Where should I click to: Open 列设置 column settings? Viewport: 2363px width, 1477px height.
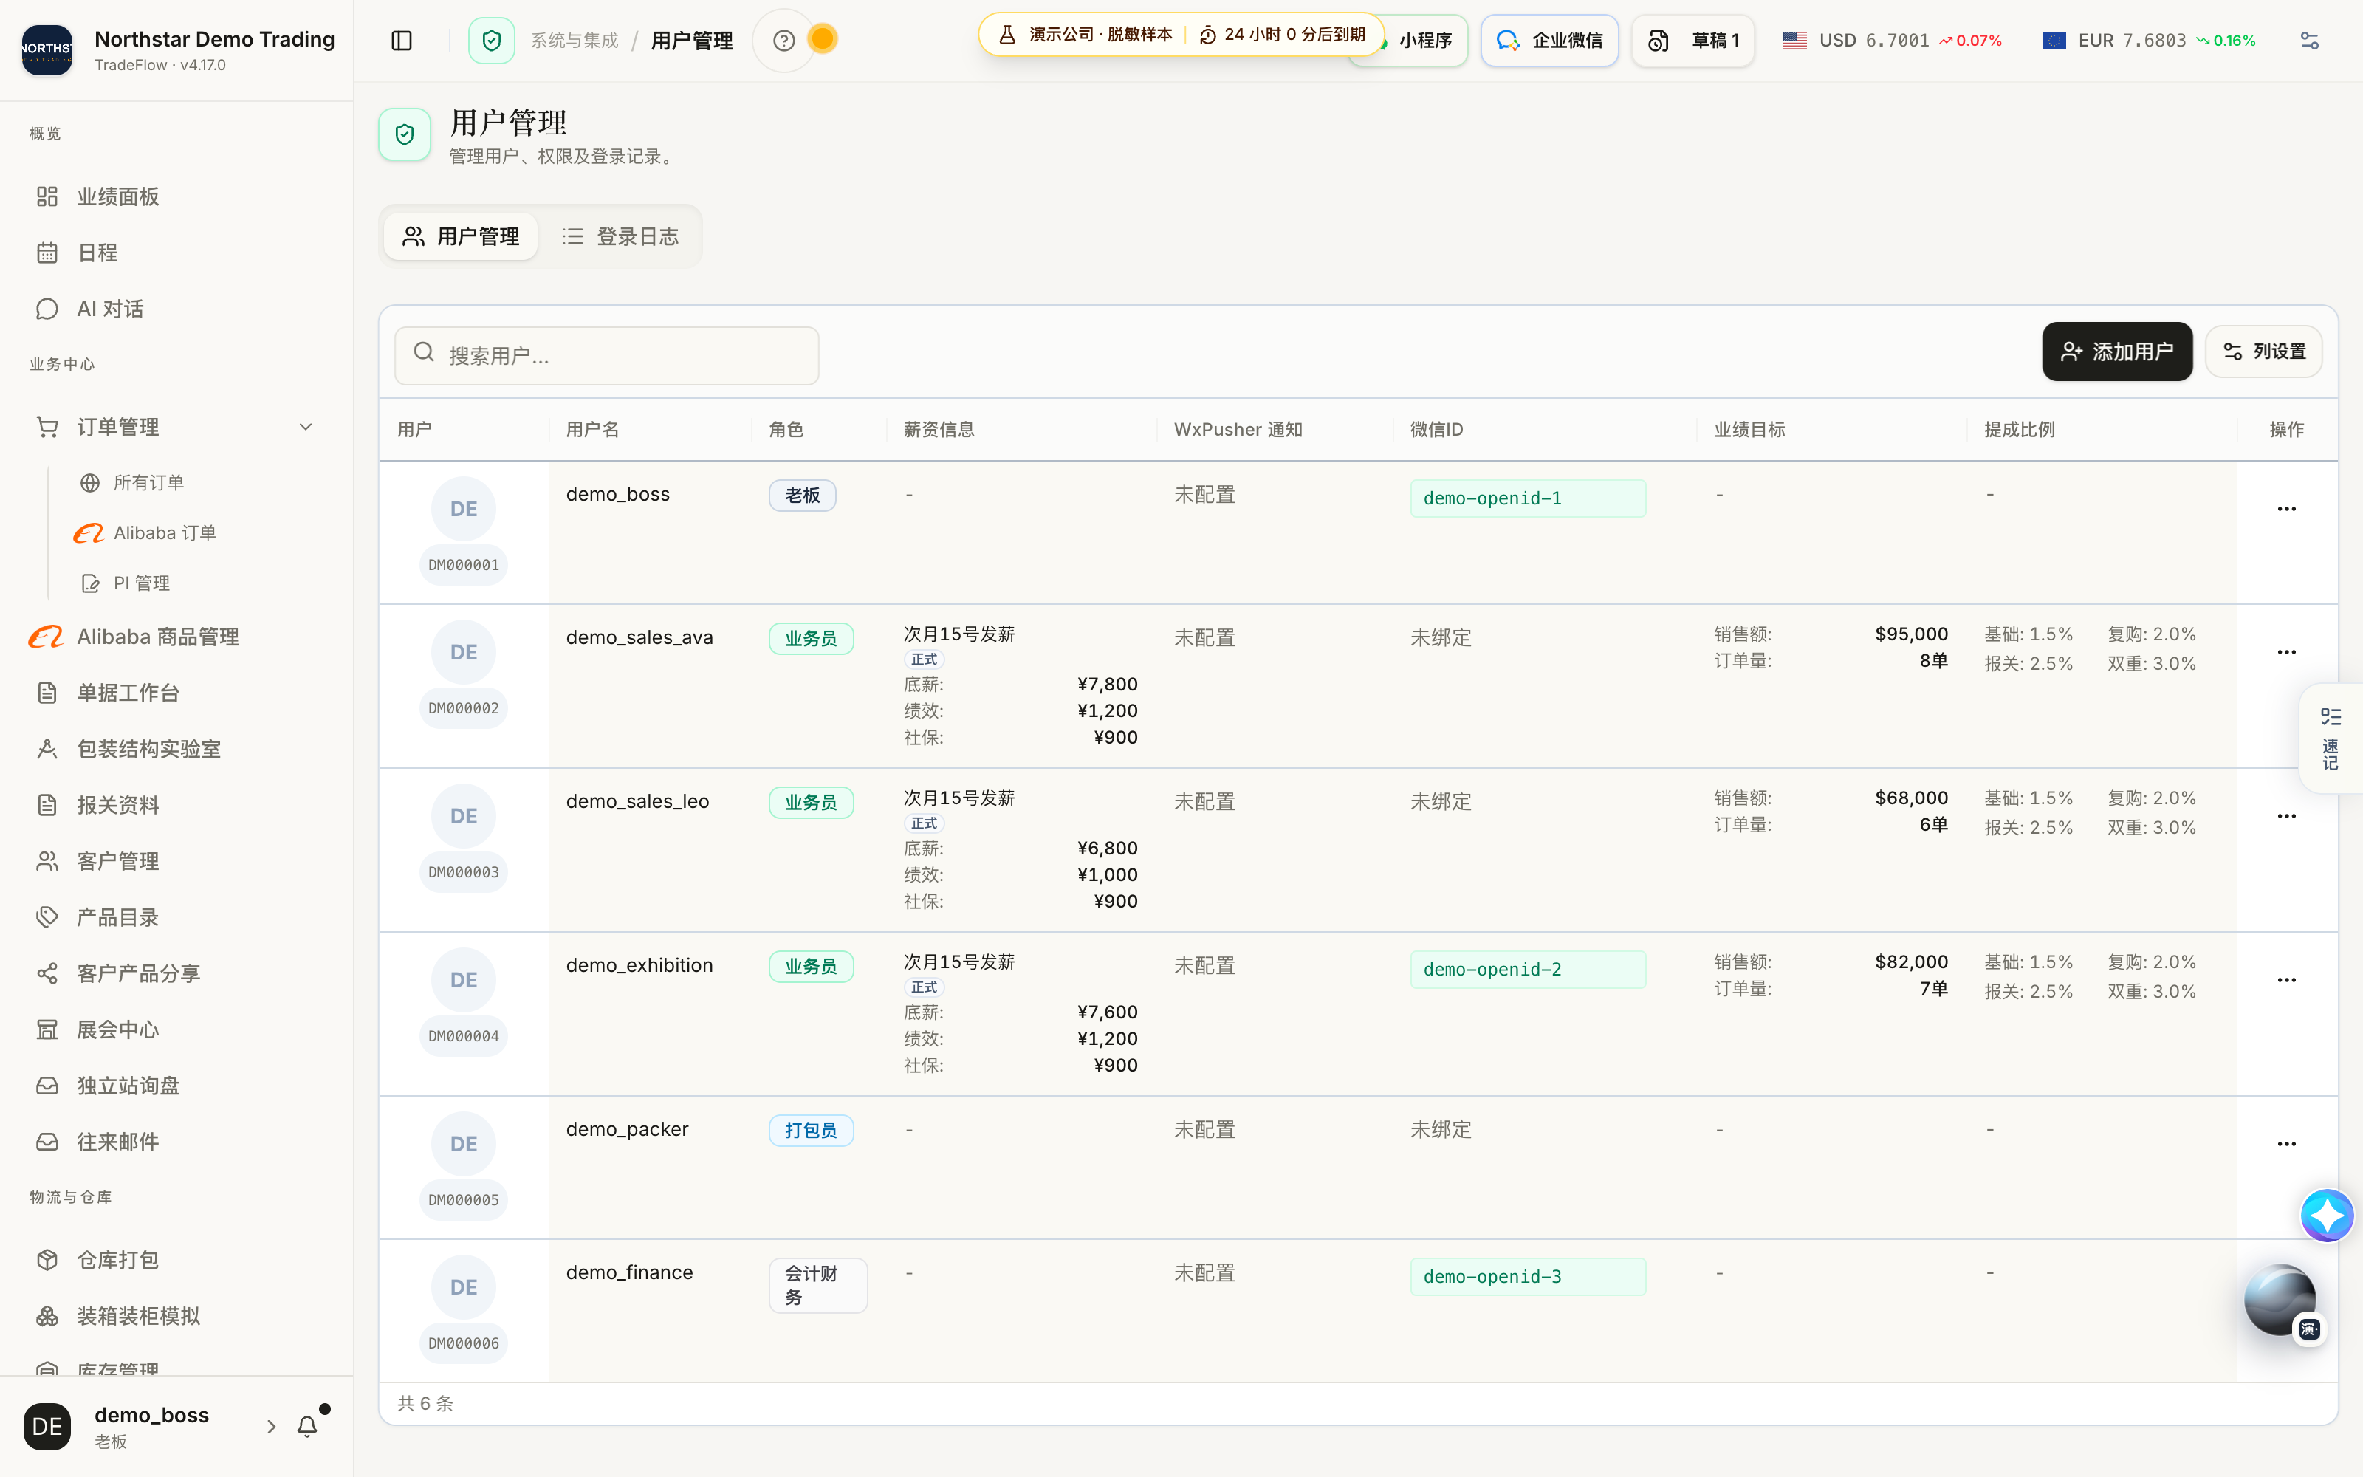point(2264,352)
